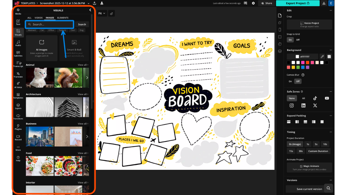Open the ELEMENTS tab
Screen dimensions: 347x195
[63, 18]
